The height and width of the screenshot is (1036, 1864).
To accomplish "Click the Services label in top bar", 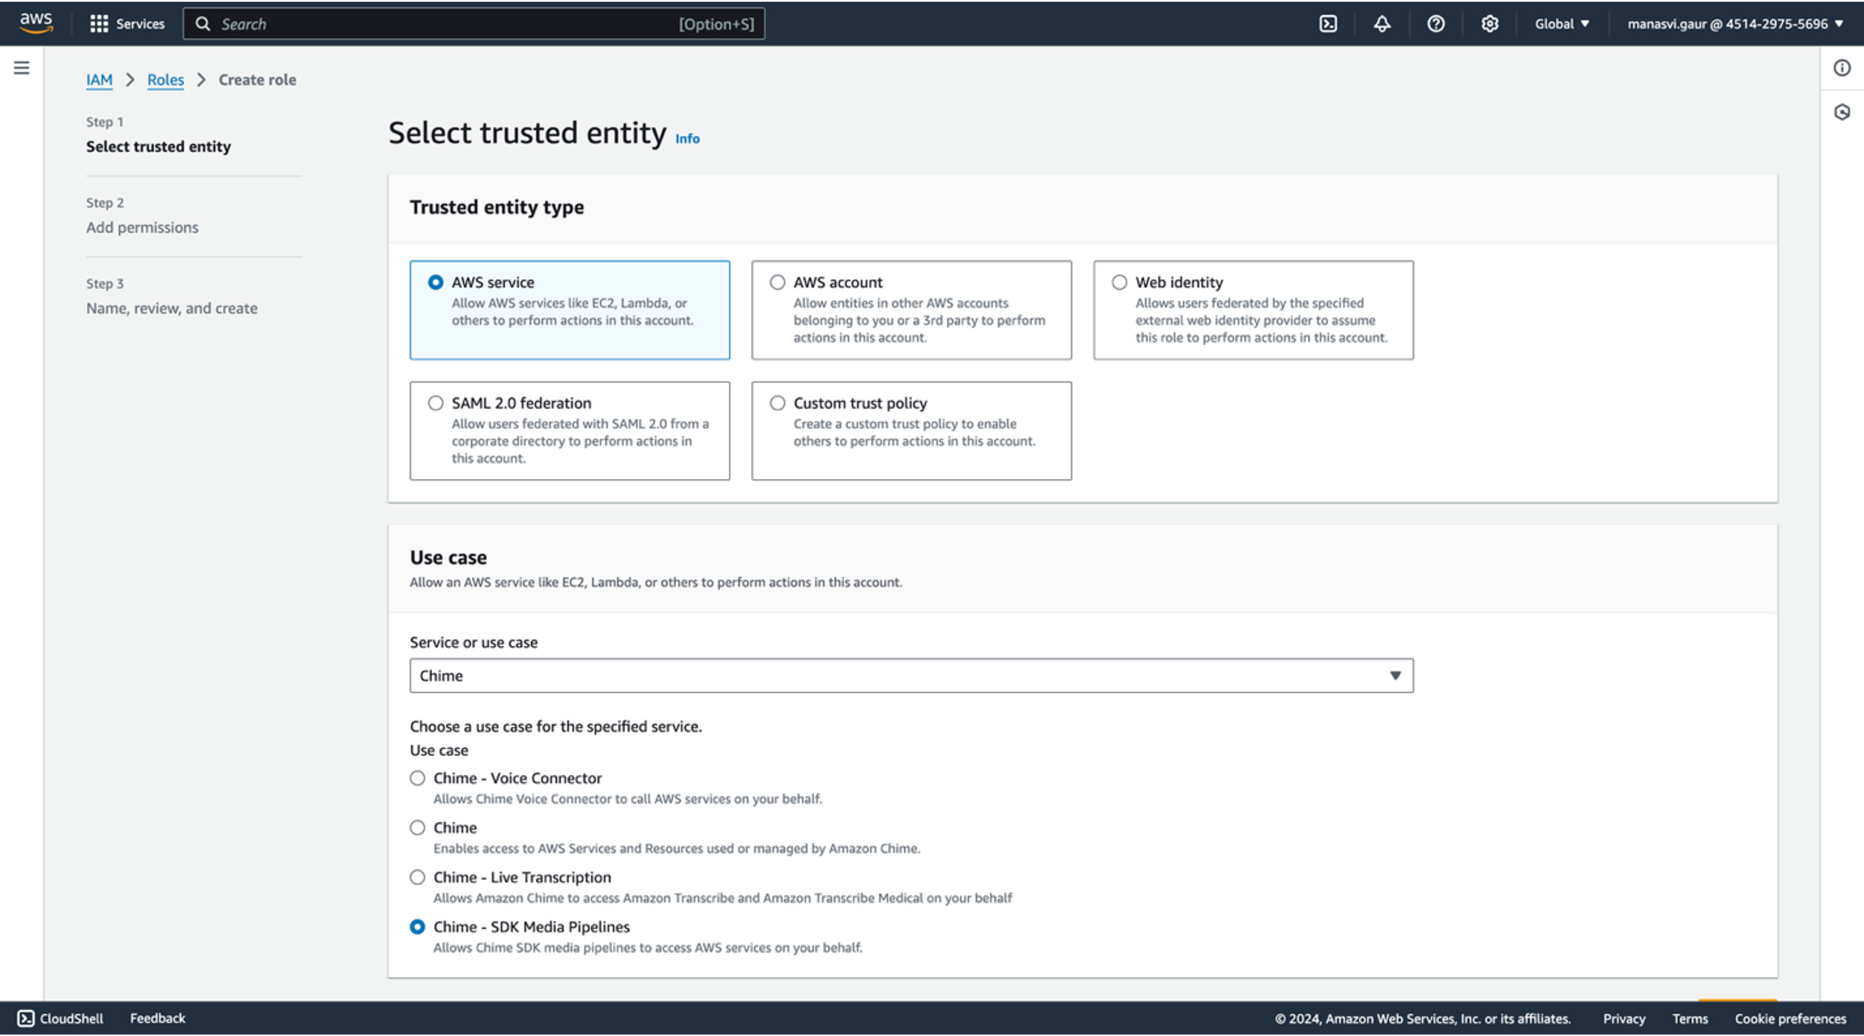I will 140,24.
